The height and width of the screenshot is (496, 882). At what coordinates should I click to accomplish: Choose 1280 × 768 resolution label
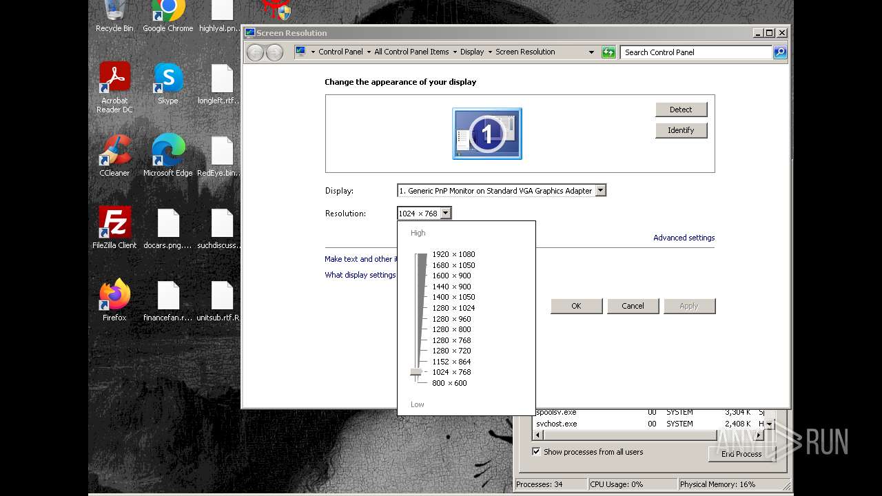pos(451,340)
